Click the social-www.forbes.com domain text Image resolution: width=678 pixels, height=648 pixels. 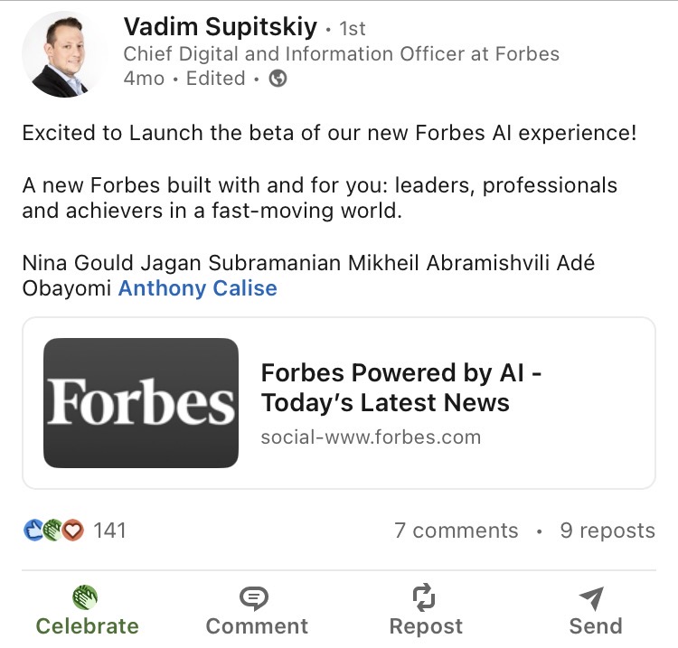(x=371, y=438)
